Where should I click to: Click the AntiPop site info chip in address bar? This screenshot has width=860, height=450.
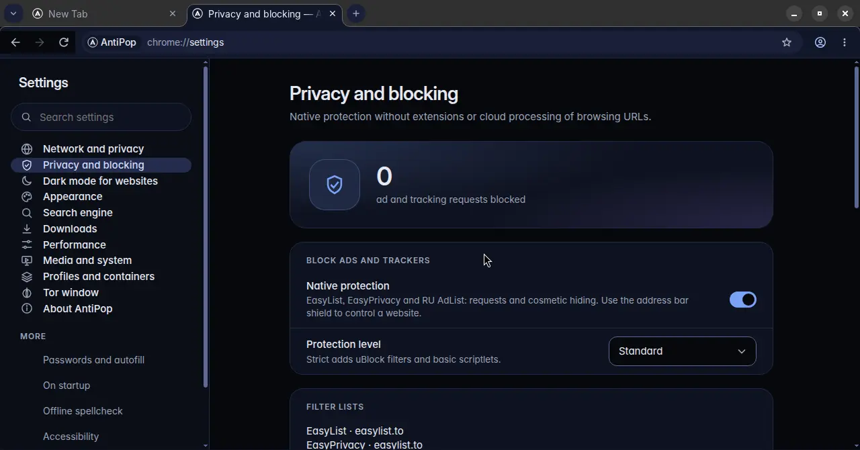point(112,42)
